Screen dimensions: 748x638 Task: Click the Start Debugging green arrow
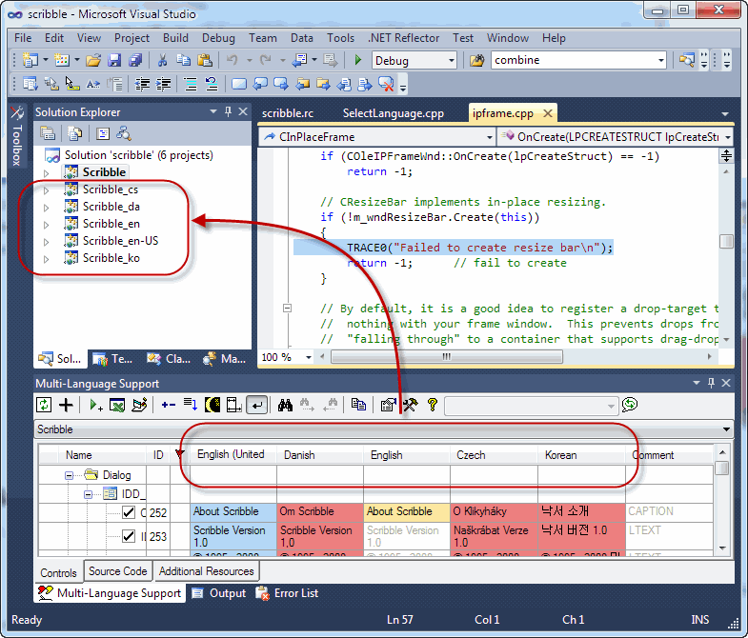(x=357, y=60)
